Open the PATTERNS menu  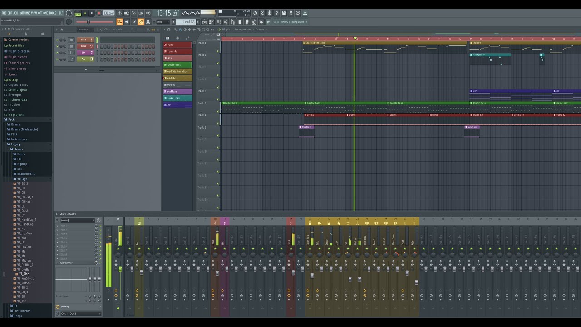coord(25,13)
